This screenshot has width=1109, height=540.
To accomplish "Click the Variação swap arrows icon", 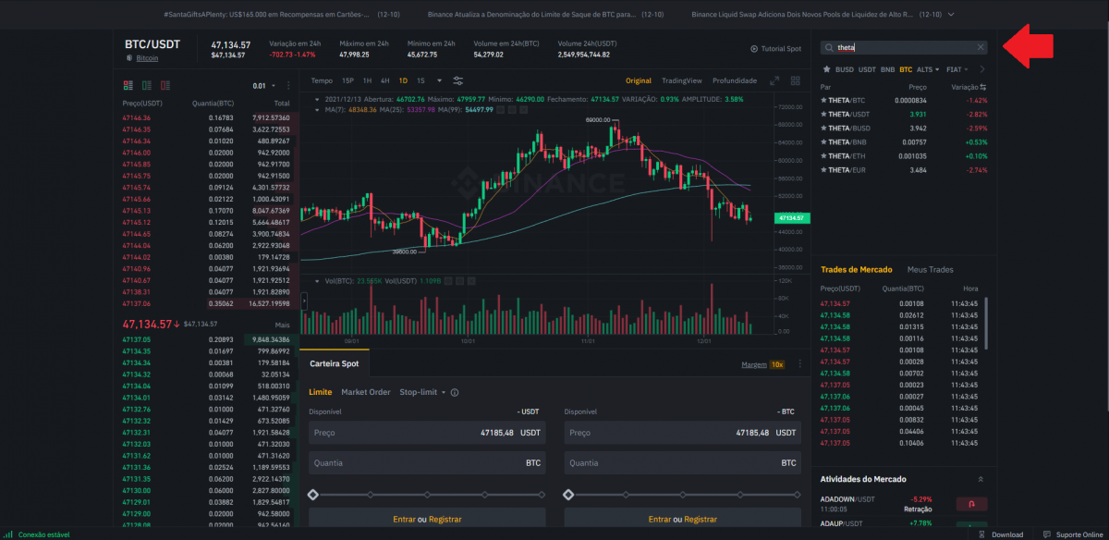I will click(x=983, y=86).
